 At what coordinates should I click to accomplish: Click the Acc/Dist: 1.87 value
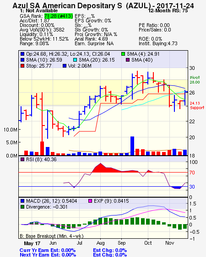pos(34,21)
